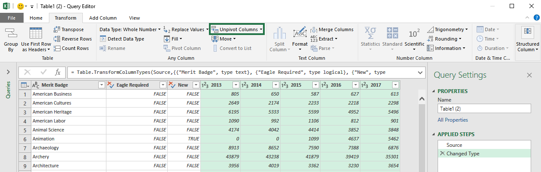Viewport: 541px width, 172px height.
Task: Click the Count Rows icon
Action: click(57, 48)
